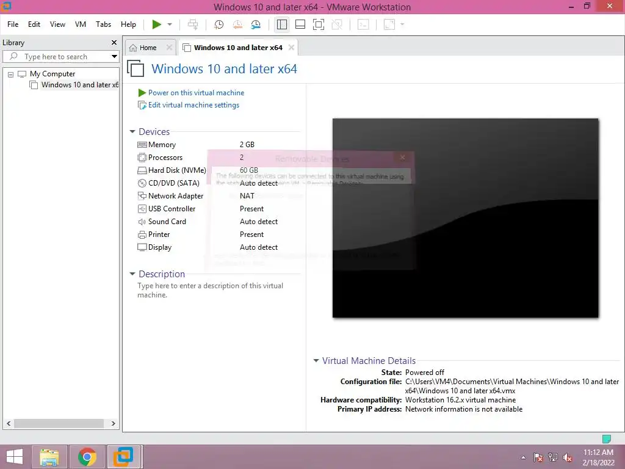Screen dimensions: 625x469
Task: Show hidden system tray icons
Action: [523, 457]
